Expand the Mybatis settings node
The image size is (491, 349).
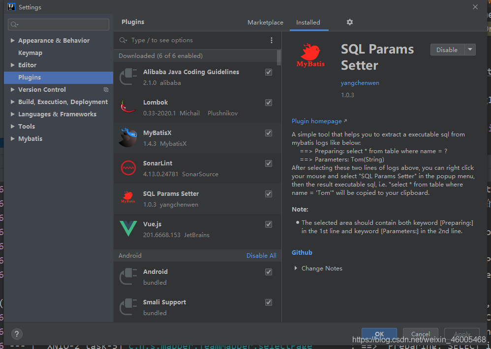[12, 138]
